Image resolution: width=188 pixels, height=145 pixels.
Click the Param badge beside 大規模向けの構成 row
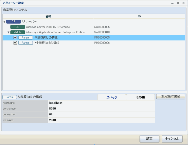26,38
